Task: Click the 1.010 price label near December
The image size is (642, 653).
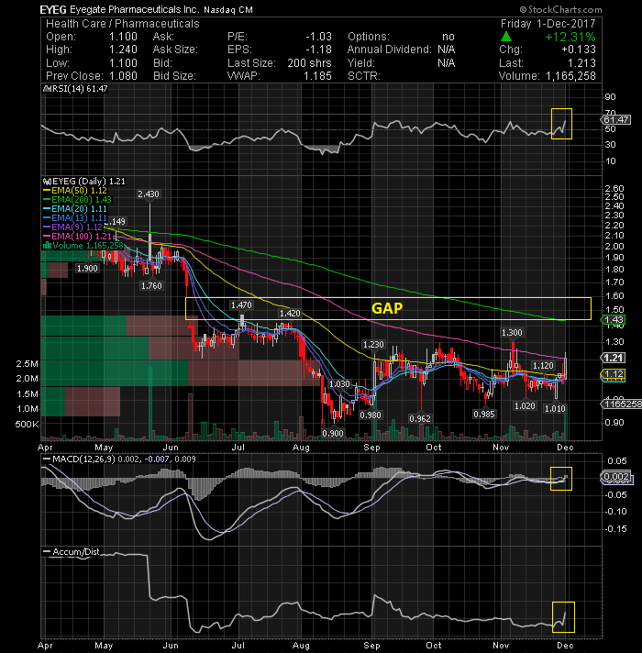Action: 555,408
